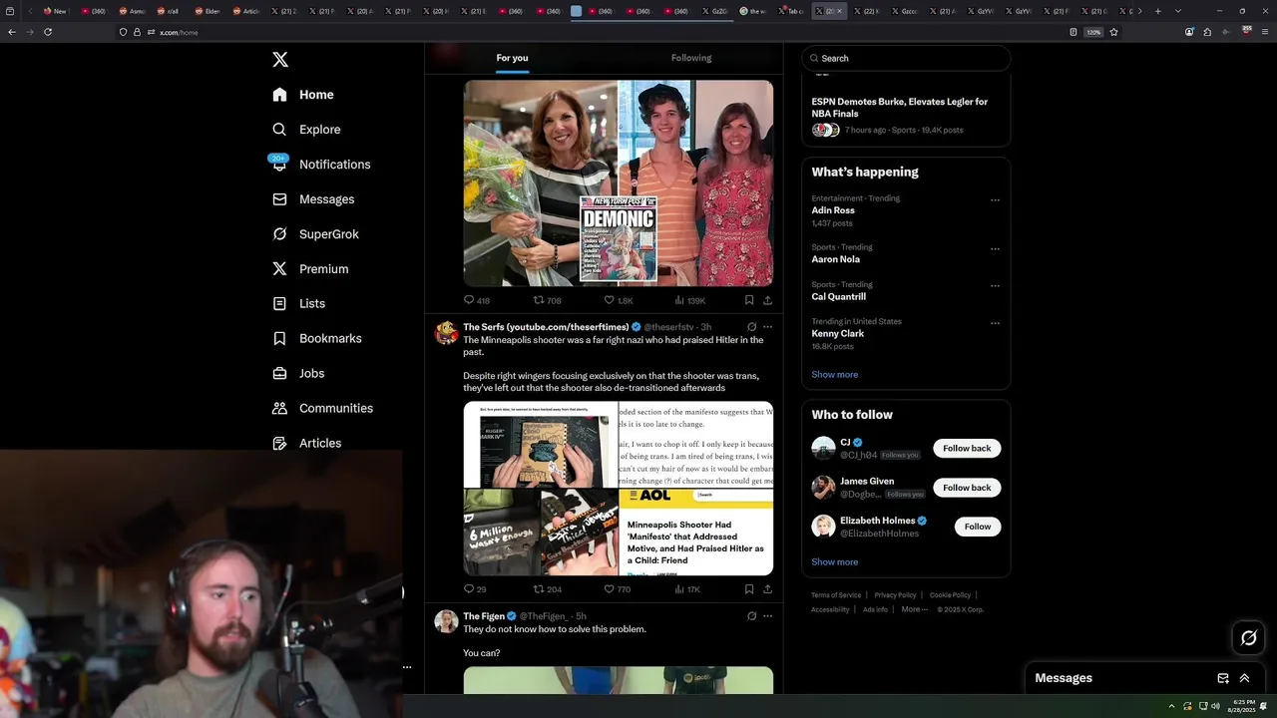Expand footer More options
Image resolution: width=1277 pixels, height=718 pixels.
(914, 609)
